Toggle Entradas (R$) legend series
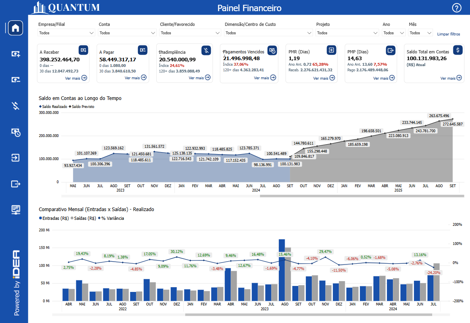470x323 pixels. [55, 218]
